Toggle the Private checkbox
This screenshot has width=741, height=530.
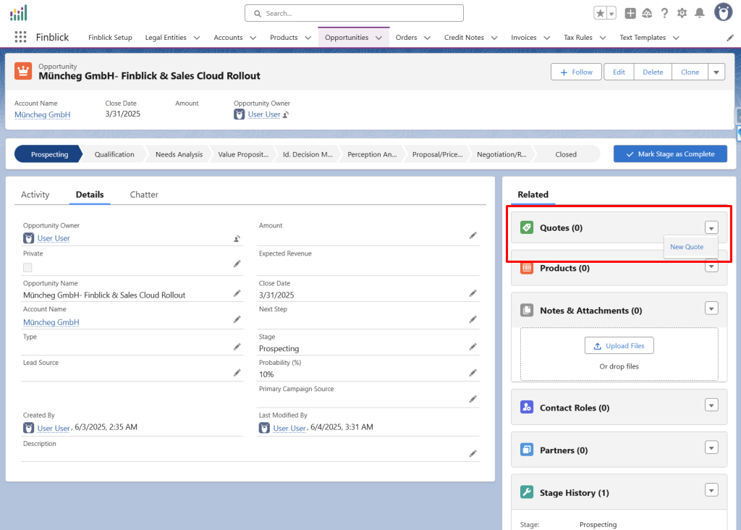coord(27,267)
